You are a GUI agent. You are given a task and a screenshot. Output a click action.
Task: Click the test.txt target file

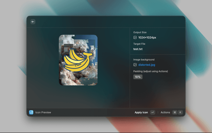(138, 49)
